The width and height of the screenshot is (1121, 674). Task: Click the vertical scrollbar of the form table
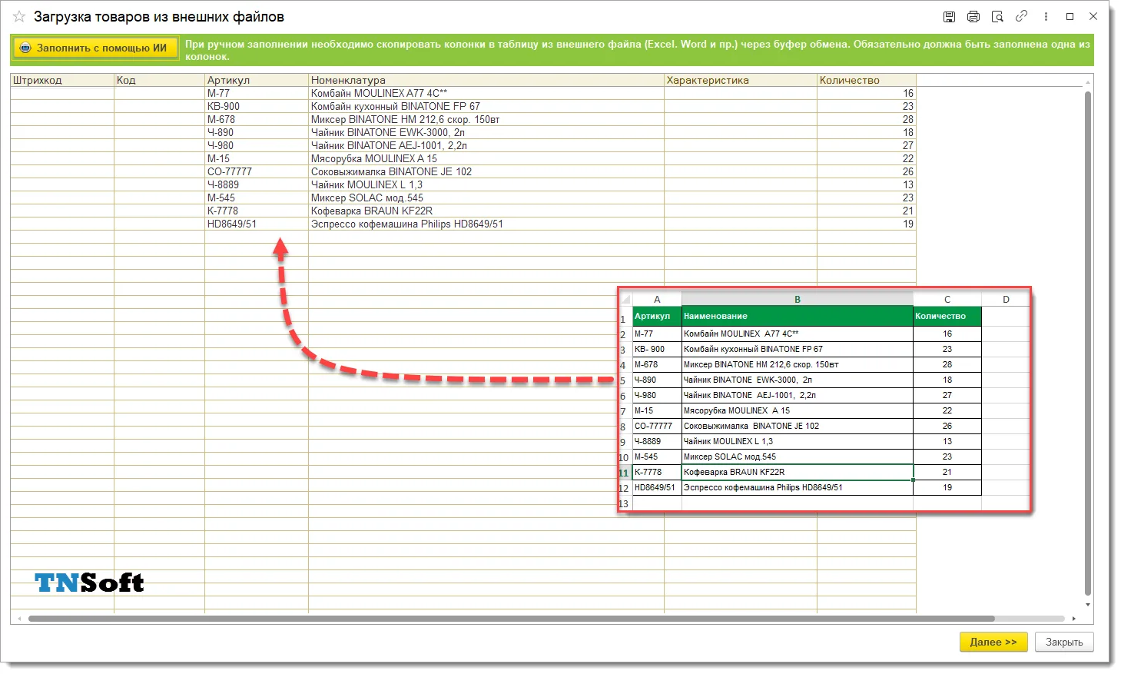click(x=1088, y=343)
